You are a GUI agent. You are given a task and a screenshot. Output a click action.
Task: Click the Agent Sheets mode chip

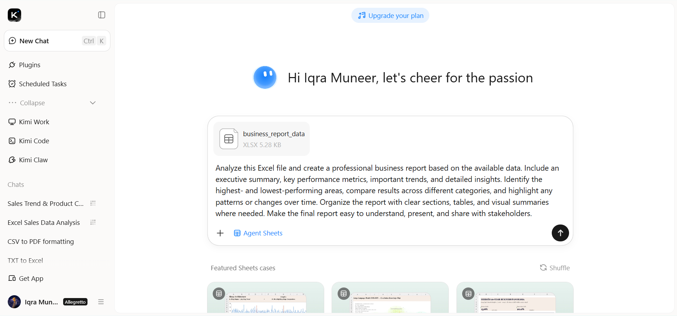click(258, 233)
